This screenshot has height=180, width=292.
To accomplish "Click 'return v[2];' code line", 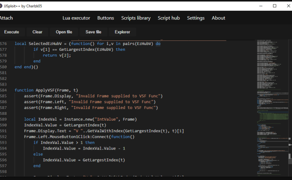I will pyautogui.click(x=57, y=55).
